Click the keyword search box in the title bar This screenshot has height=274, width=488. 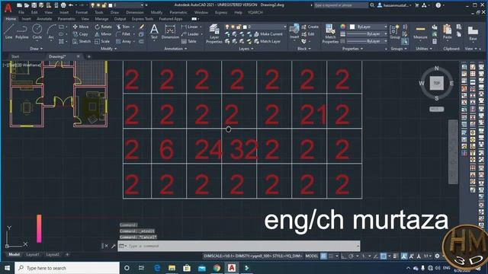coord(341,5)
